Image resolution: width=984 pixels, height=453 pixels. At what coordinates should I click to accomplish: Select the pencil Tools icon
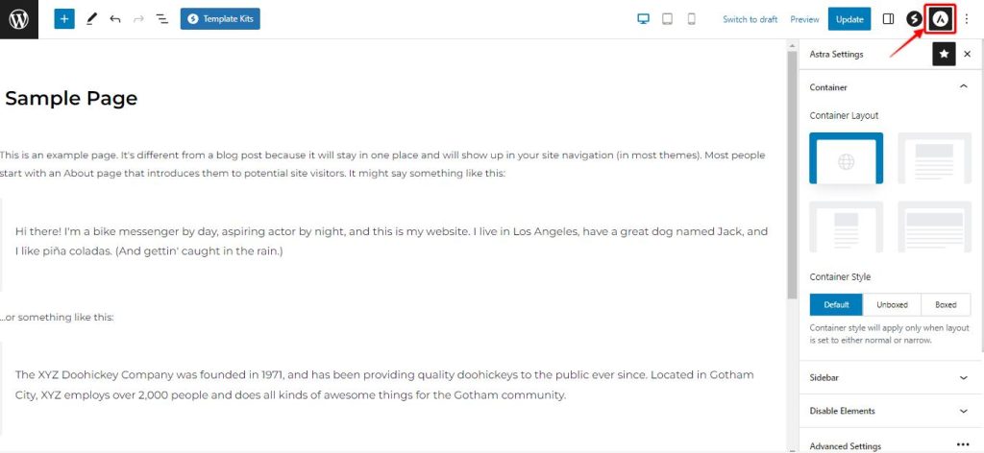coord(91,19)
